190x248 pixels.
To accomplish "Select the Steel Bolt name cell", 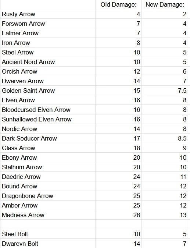I will [48, 234].
